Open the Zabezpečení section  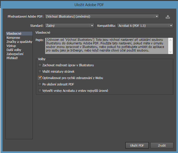(15, 54)
